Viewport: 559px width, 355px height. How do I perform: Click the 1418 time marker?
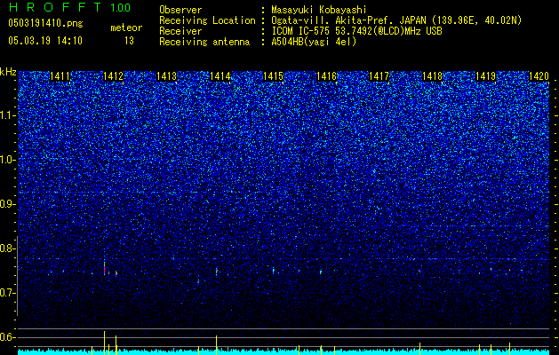432,76
